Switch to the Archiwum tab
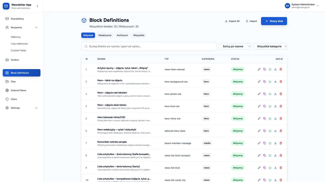 [122, 35]
